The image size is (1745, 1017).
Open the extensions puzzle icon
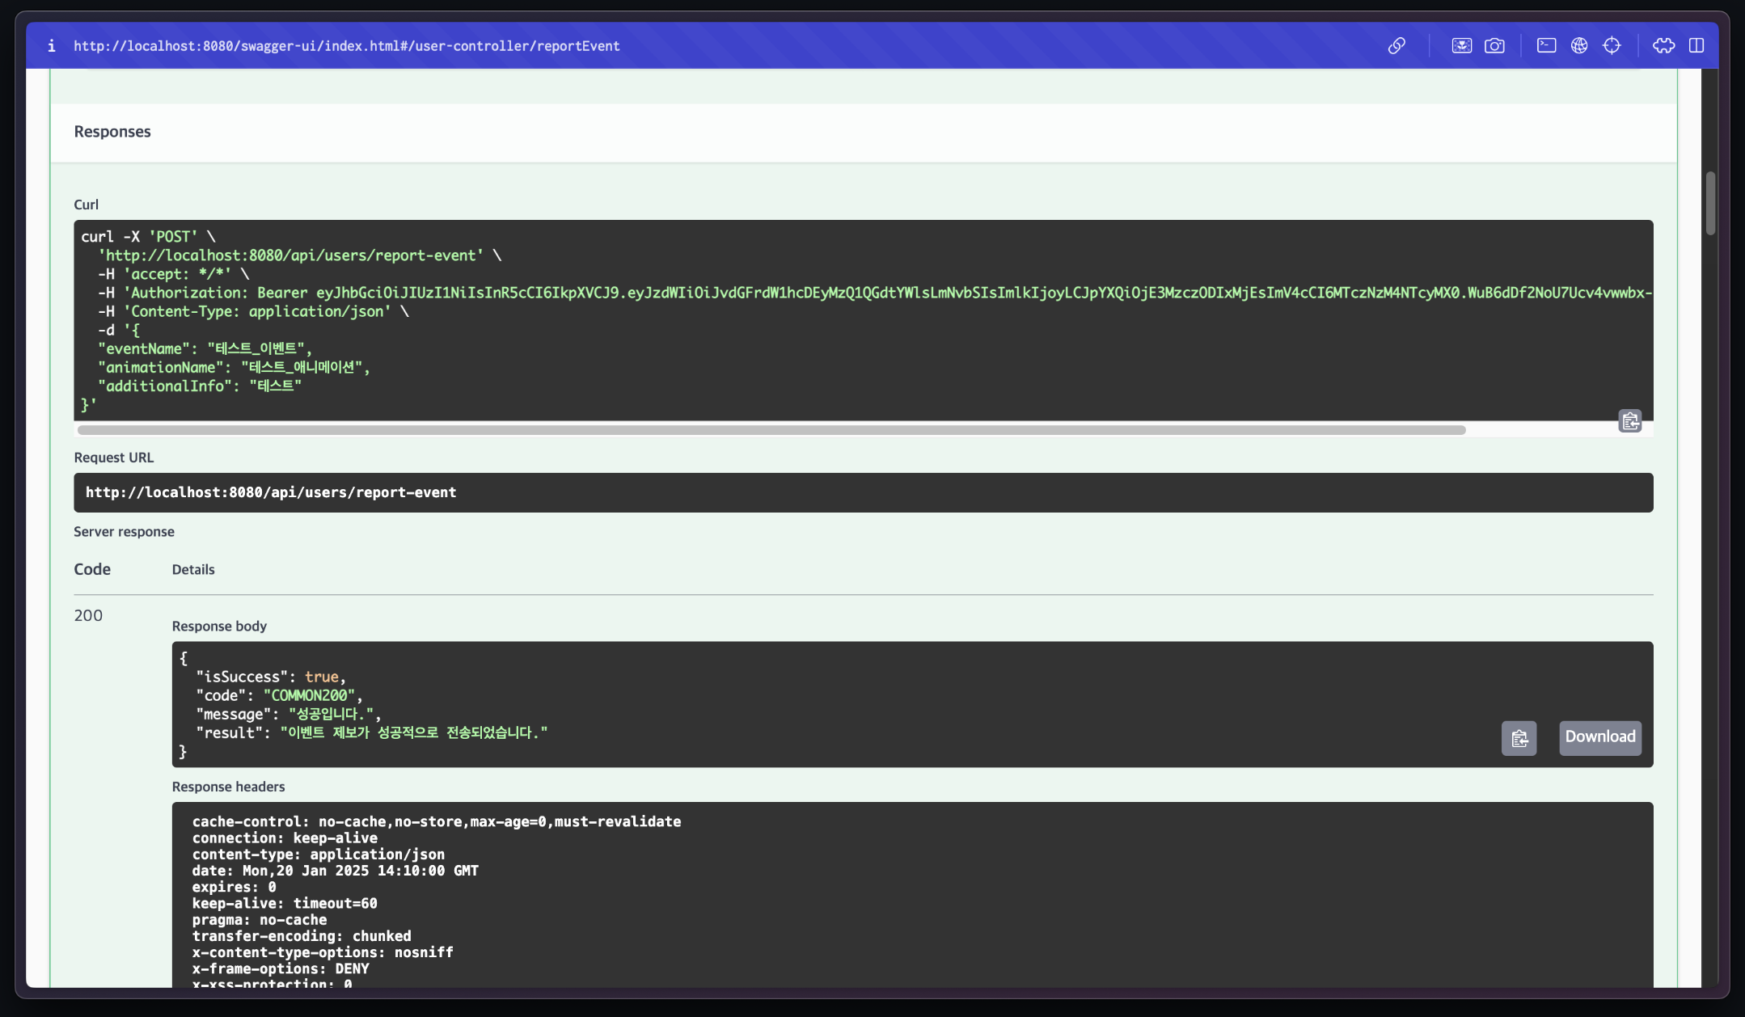[x=1663, y=46]
